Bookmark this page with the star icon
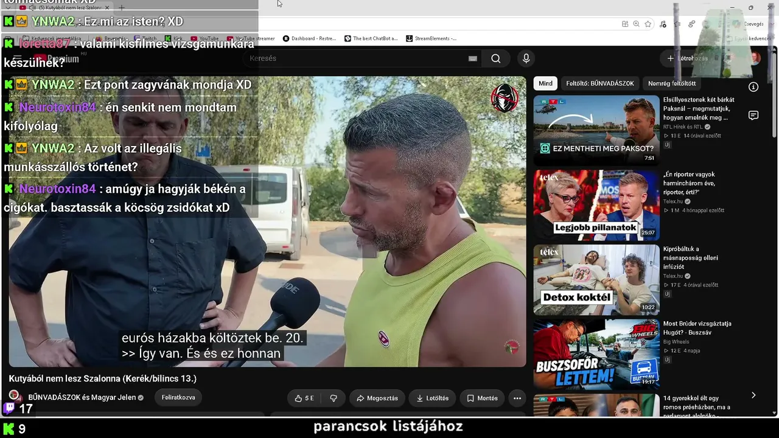The width and height of the screenshot is (779, 438). pos(648,24)
